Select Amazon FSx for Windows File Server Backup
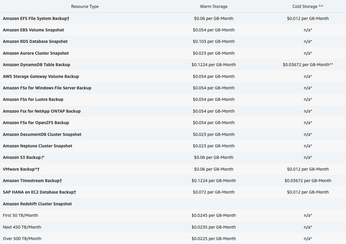 [x=47, y=88]
